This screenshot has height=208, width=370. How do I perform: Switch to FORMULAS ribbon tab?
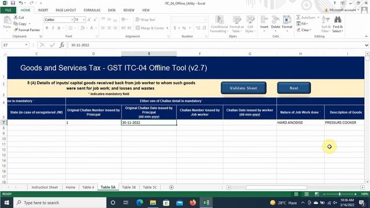pyautogui.click(x=92, y=10)
